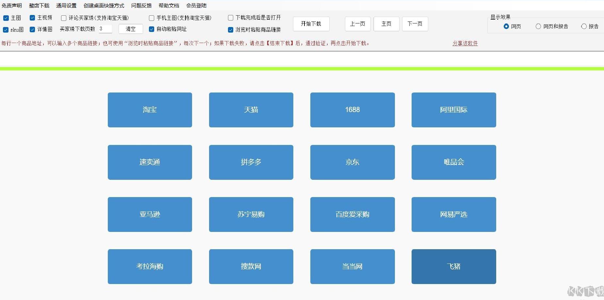
Task: Click the product URL input area
Action: (x=302, y=59)
